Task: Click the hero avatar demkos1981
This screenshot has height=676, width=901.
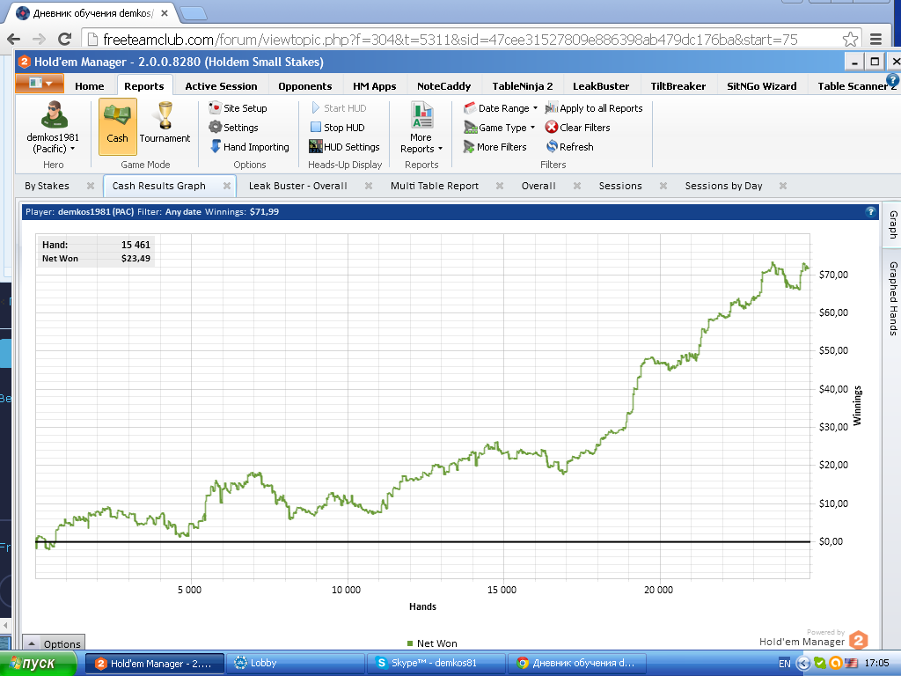Action: tap(53, 115)
